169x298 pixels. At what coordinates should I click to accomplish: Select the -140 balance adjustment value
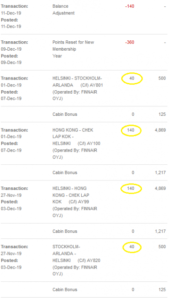click(130, 6)
